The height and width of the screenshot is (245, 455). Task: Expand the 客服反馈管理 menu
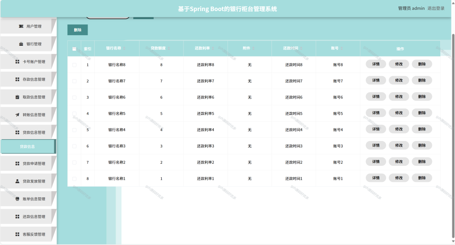tap(28, 234)
